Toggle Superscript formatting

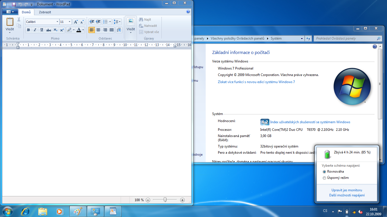click(x=62, y=30)
